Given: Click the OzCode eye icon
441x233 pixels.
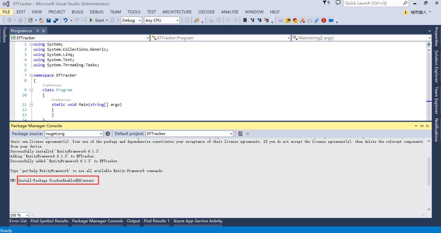Looking at the screenshot, I should click(288, 20).
